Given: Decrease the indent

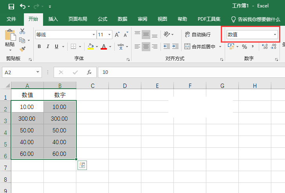Looking at the screenshot, I should tap(167, 46).
